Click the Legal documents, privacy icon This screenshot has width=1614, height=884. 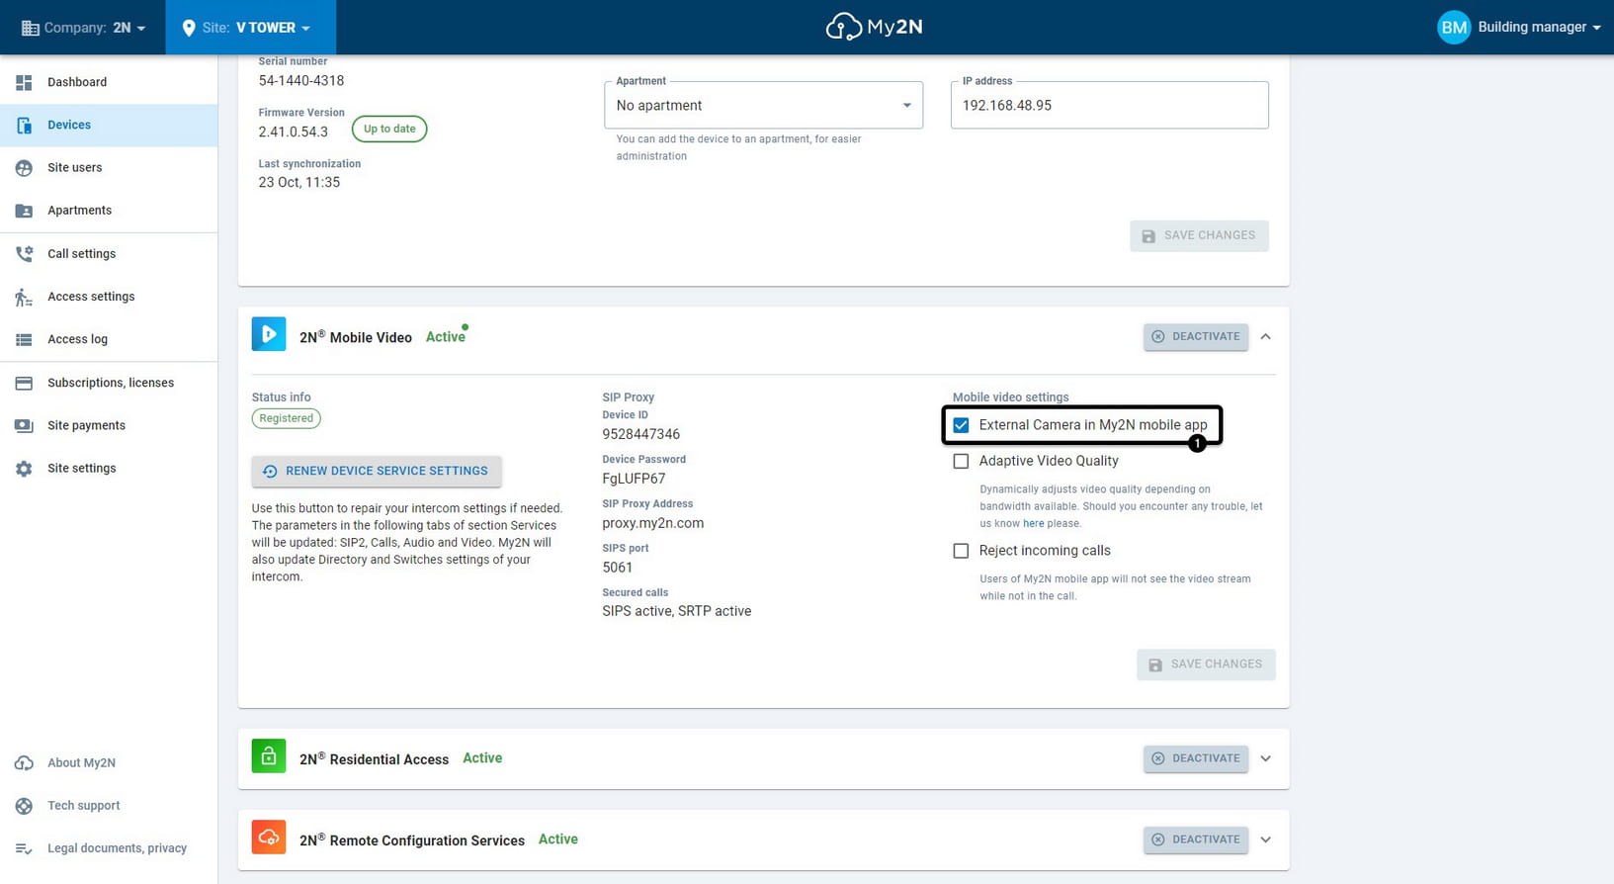coord(24,848)
